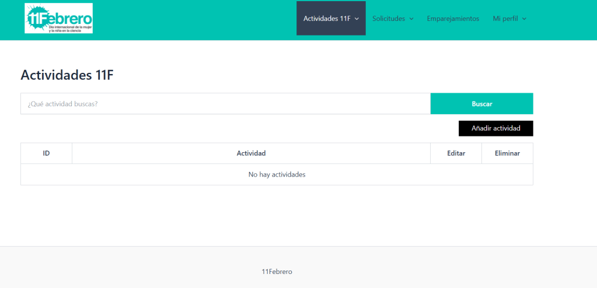
Task: Click the 11Febrero footer text
Action: 277,272
